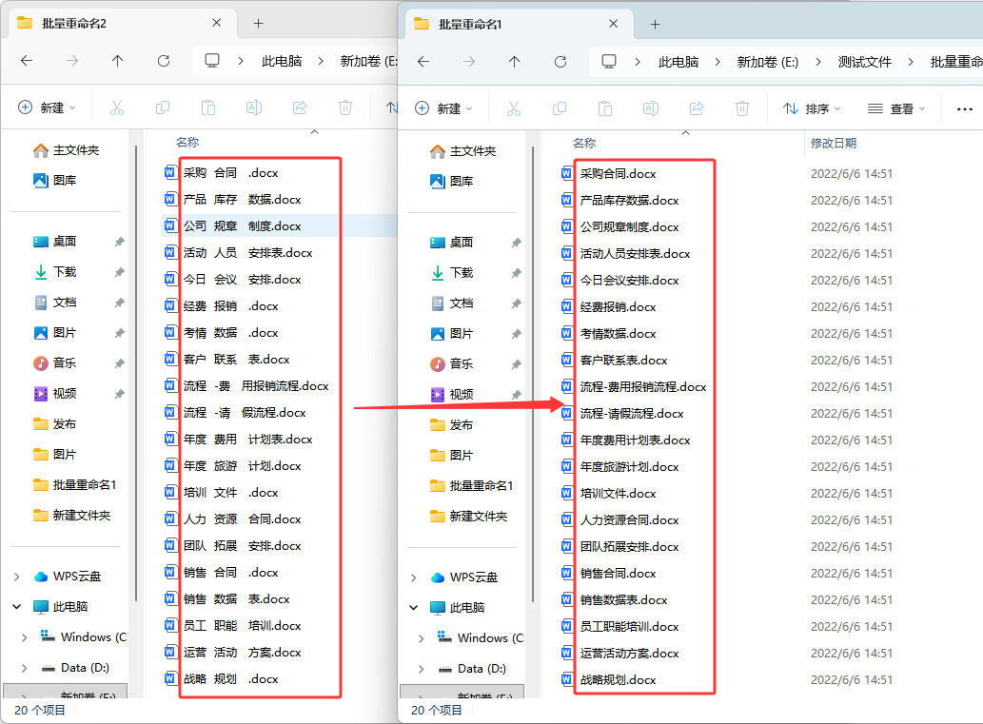Click the cut icon in 批量重命名2 window toolbar
Image resolution: width=983 pixels, height=724 pixels.
pyautogui.click(x=117, y=108)
